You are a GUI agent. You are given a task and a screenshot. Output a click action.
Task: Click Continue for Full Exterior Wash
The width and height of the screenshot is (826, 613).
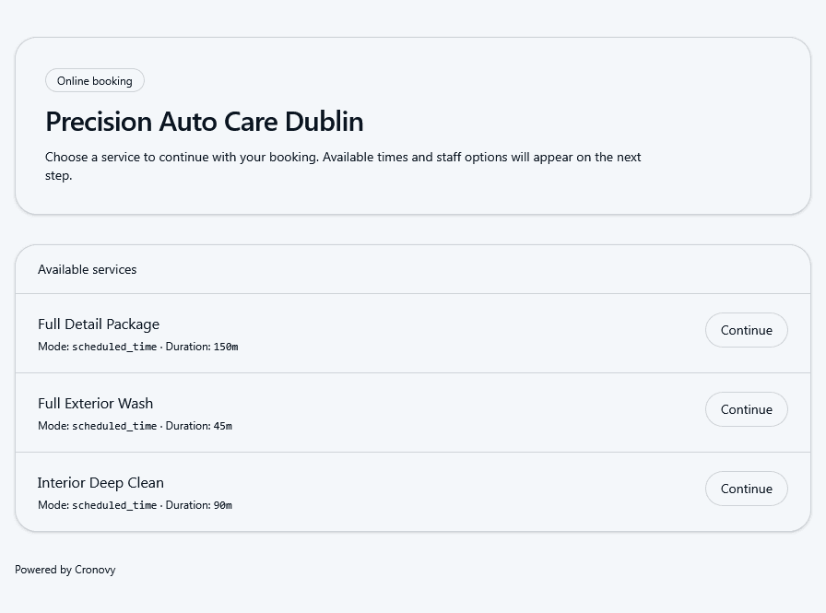pos(746,408)
